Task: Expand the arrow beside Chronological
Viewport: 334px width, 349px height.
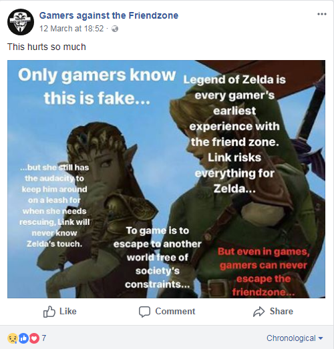Action: [321, 338]
